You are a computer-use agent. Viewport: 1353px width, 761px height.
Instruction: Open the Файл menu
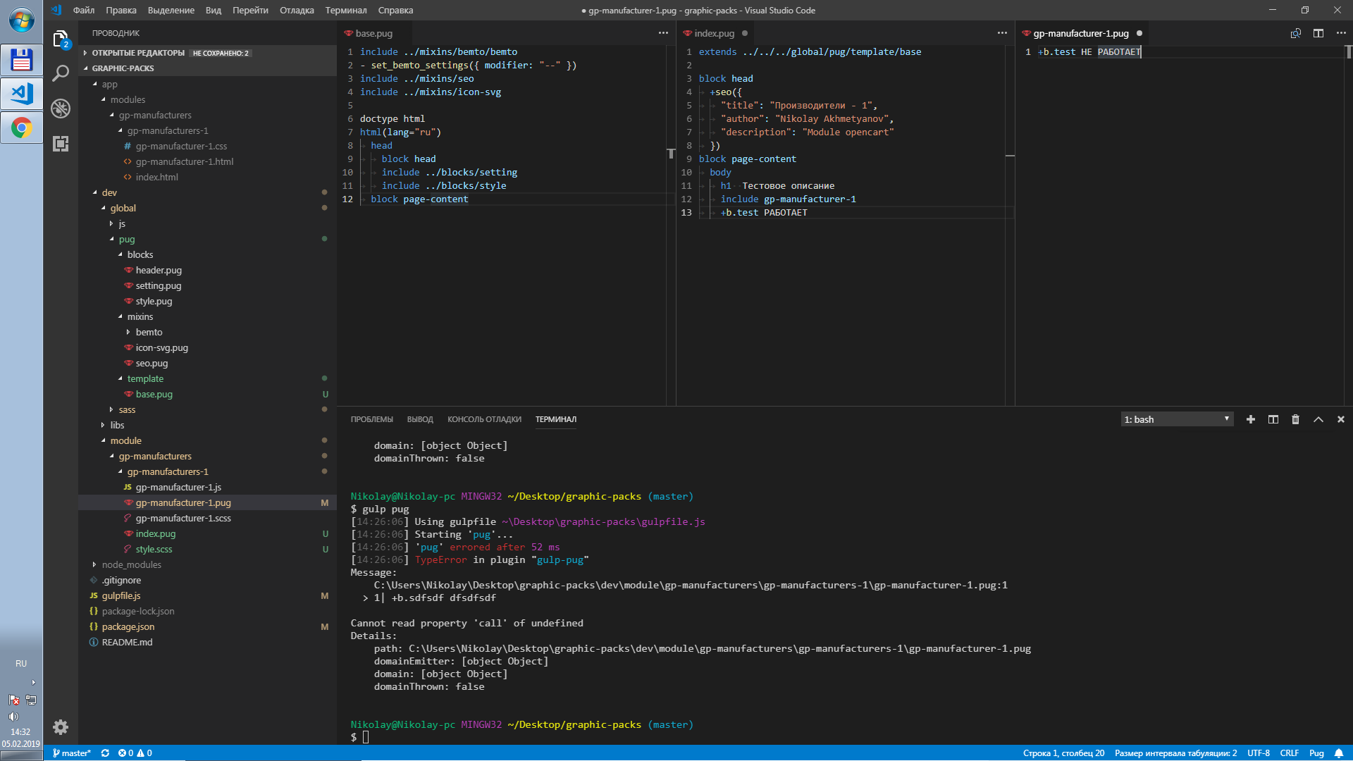[84, 11]
